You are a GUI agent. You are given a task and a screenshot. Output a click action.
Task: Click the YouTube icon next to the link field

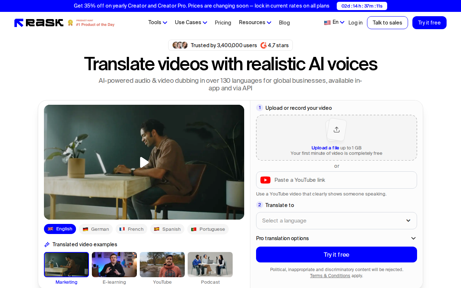click(x=265, y=180)
